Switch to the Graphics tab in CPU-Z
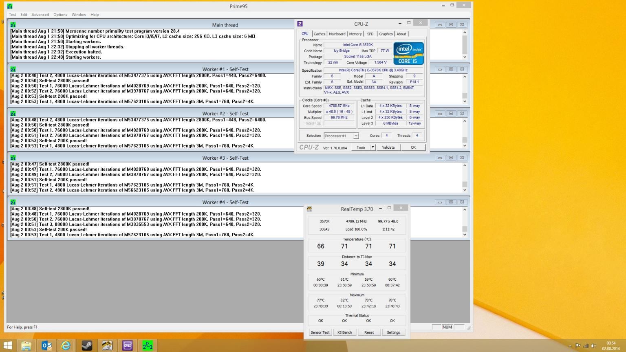This screenshot has height=352, width=626. click(386, 34)
